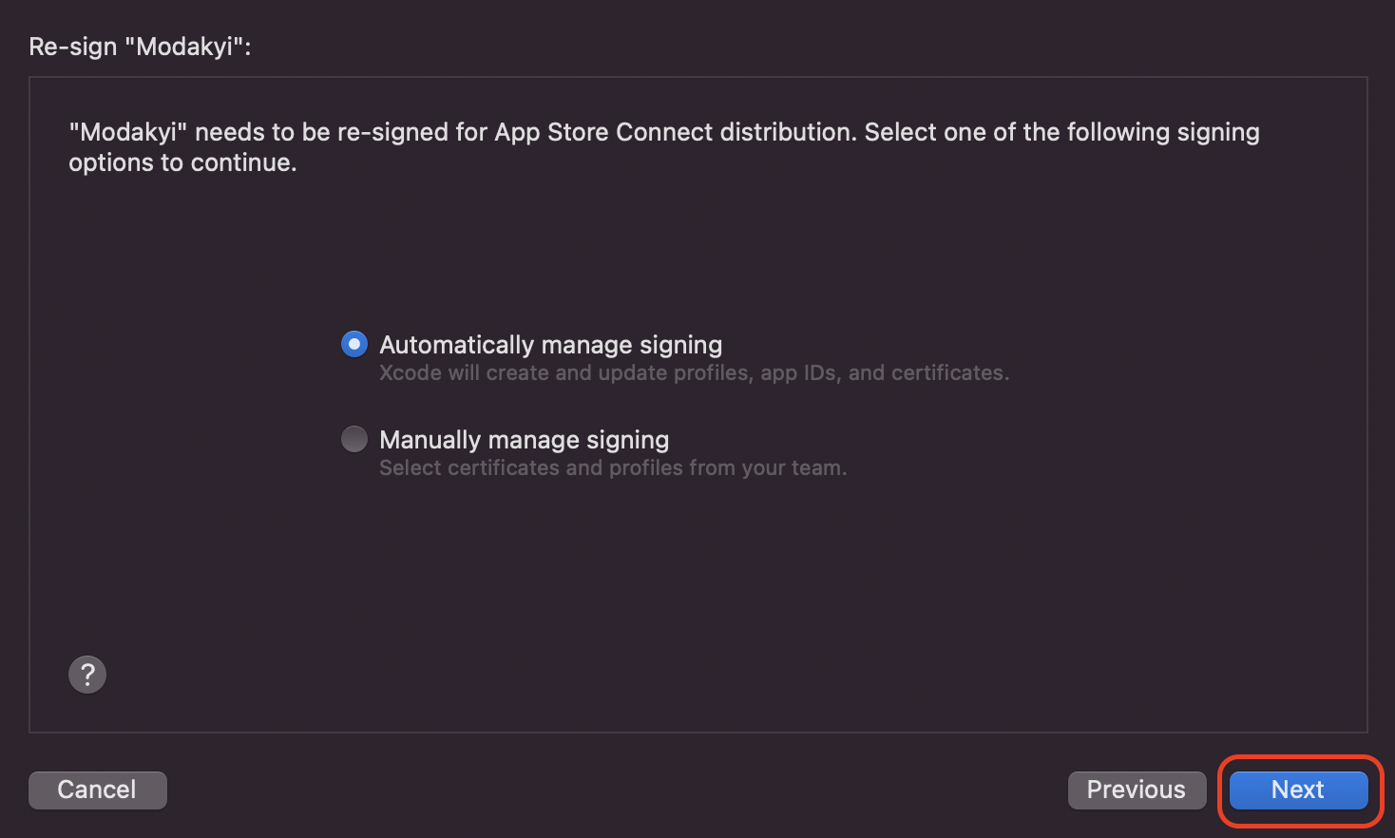Cancel the re-sign dialog
The image size is (1395, 838).
pos(98,790)
